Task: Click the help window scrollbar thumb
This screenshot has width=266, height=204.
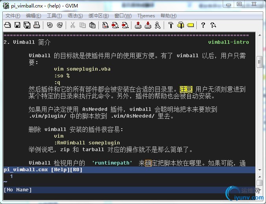Action: (259, 62)
